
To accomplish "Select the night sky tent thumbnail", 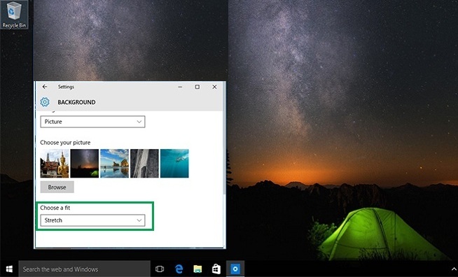I will pos(85,164).
